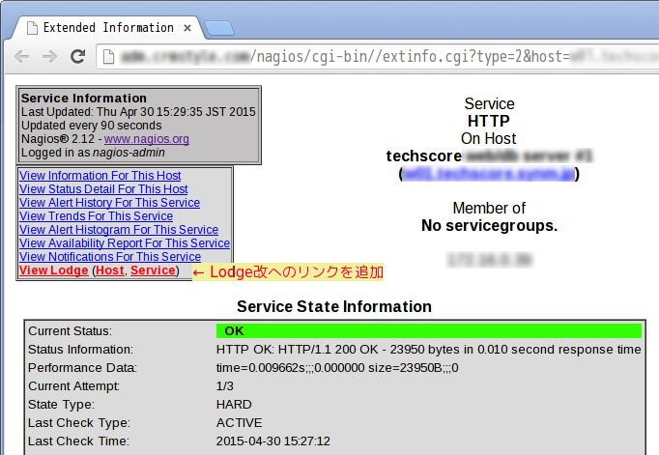The image size is (659, 455).
Task: Click the Last Updated timestamp text
Action: pyautogui.click(x=138, y=112)
